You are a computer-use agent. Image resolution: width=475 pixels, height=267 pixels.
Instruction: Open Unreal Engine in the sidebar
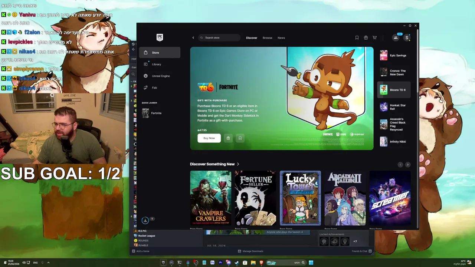[x=160, y=76]
